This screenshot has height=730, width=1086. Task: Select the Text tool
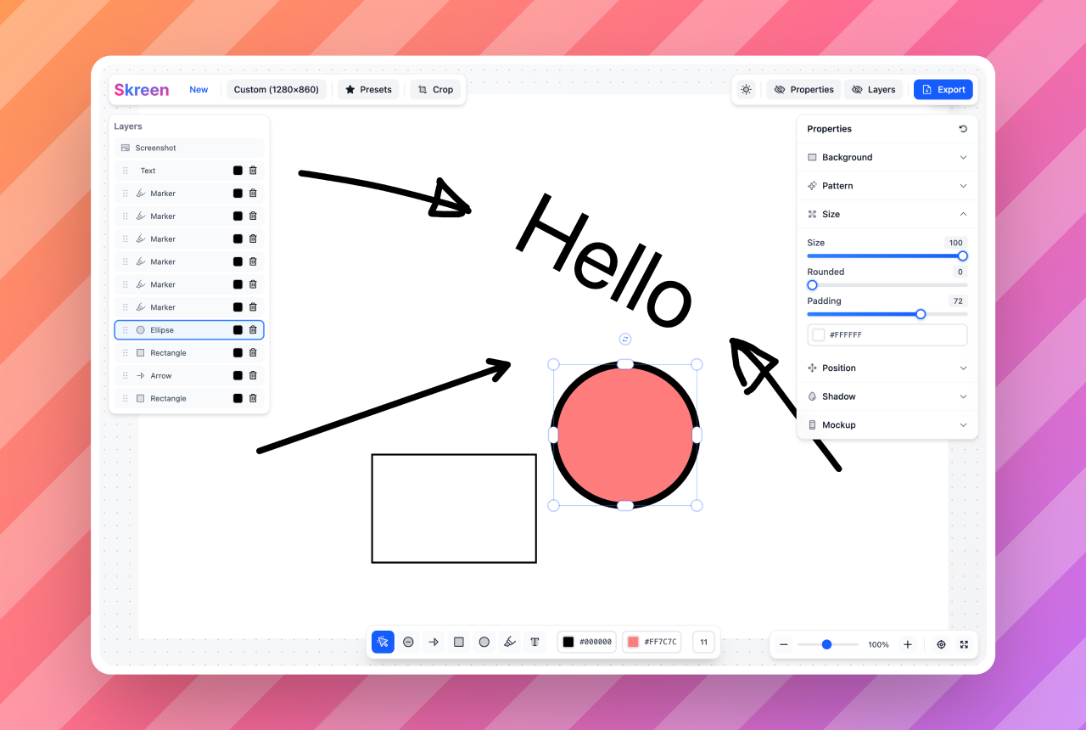535,642
